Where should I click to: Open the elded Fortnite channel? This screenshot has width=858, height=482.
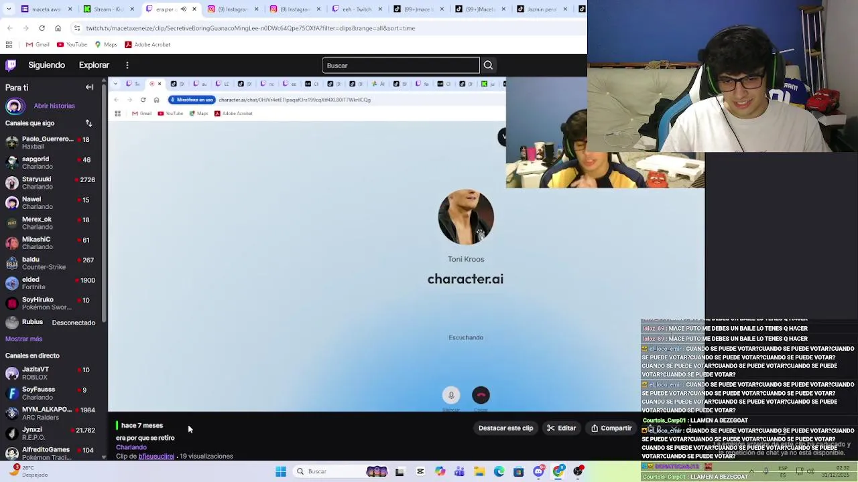(52, 283)
